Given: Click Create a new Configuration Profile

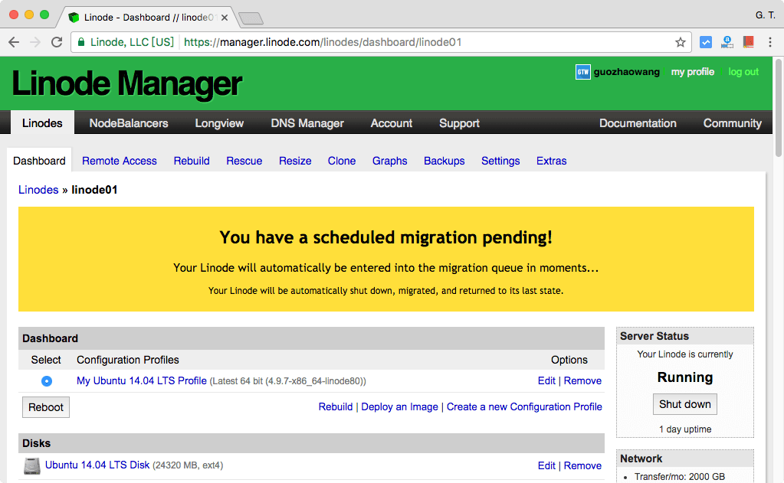Looking at the screenshot, I should 524,406.
